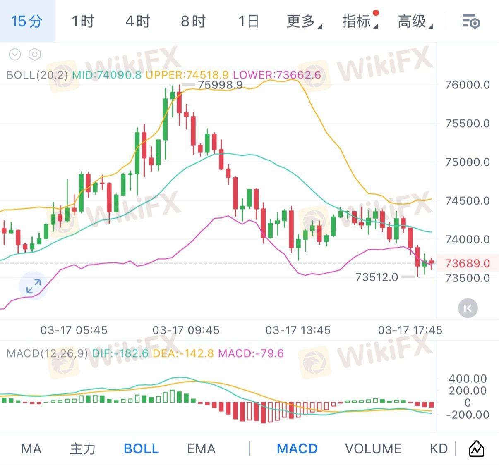Click the current price label 73689.0
499x465 pixels.
click(x=467, y=263)
